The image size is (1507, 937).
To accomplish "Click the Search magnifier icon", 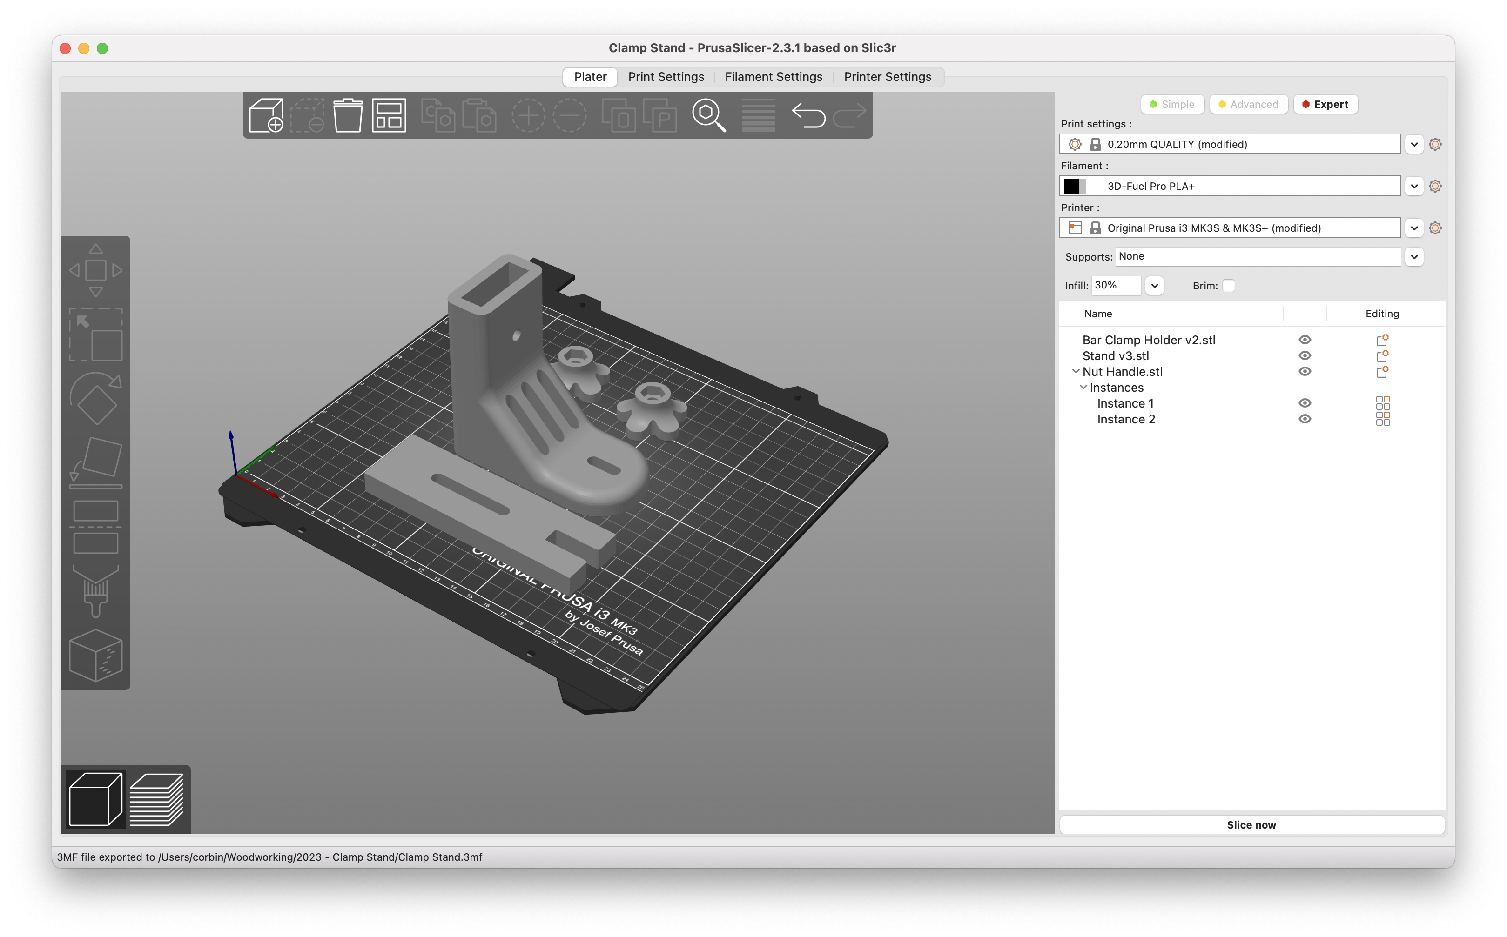I will 708,115.
